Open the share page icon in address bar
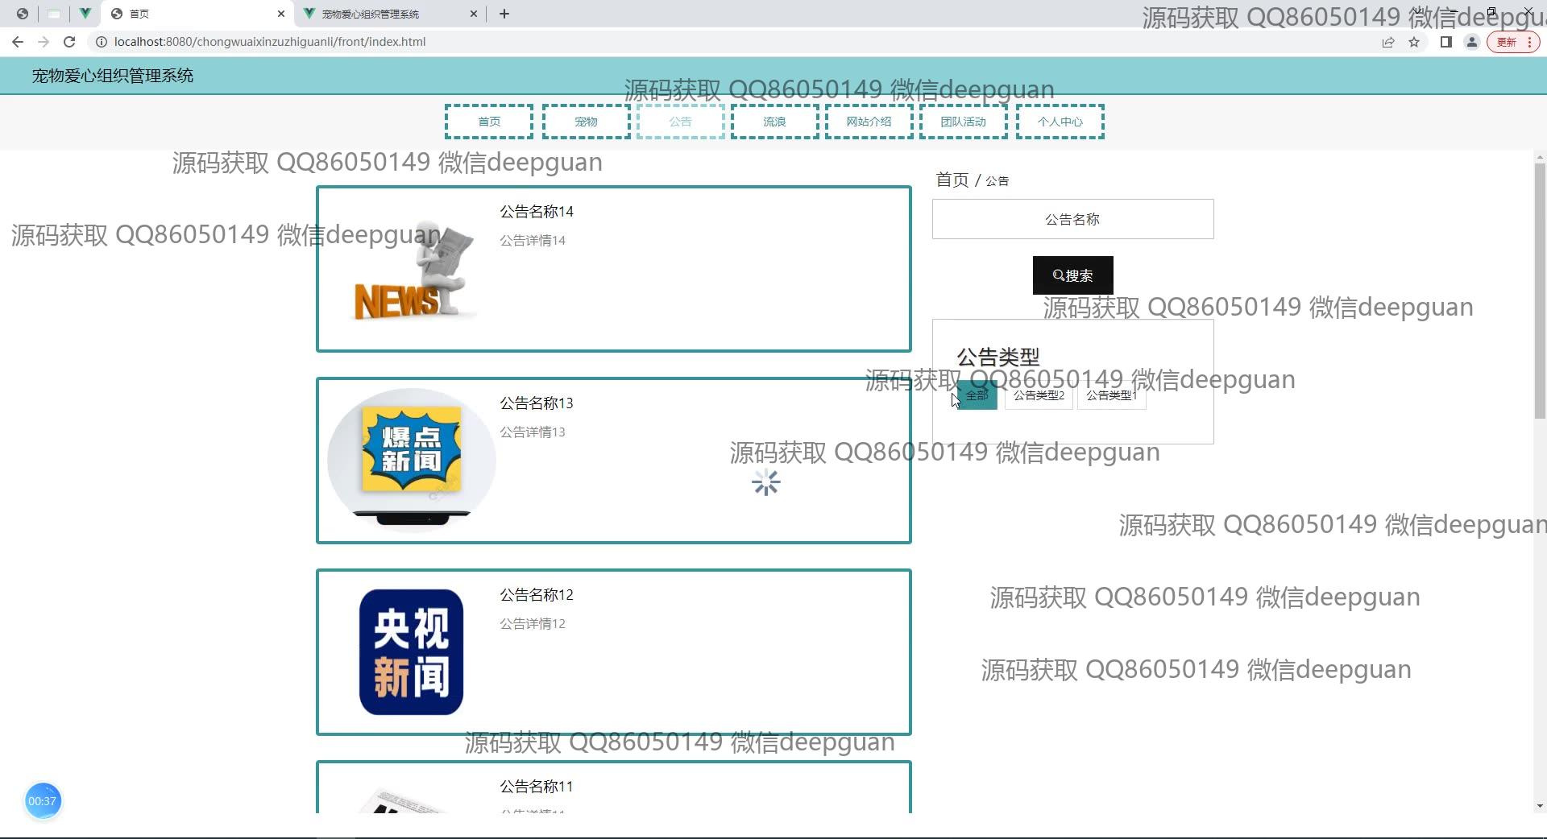This screenshot has height=839, width=1547. click(x=1388, y=42)
